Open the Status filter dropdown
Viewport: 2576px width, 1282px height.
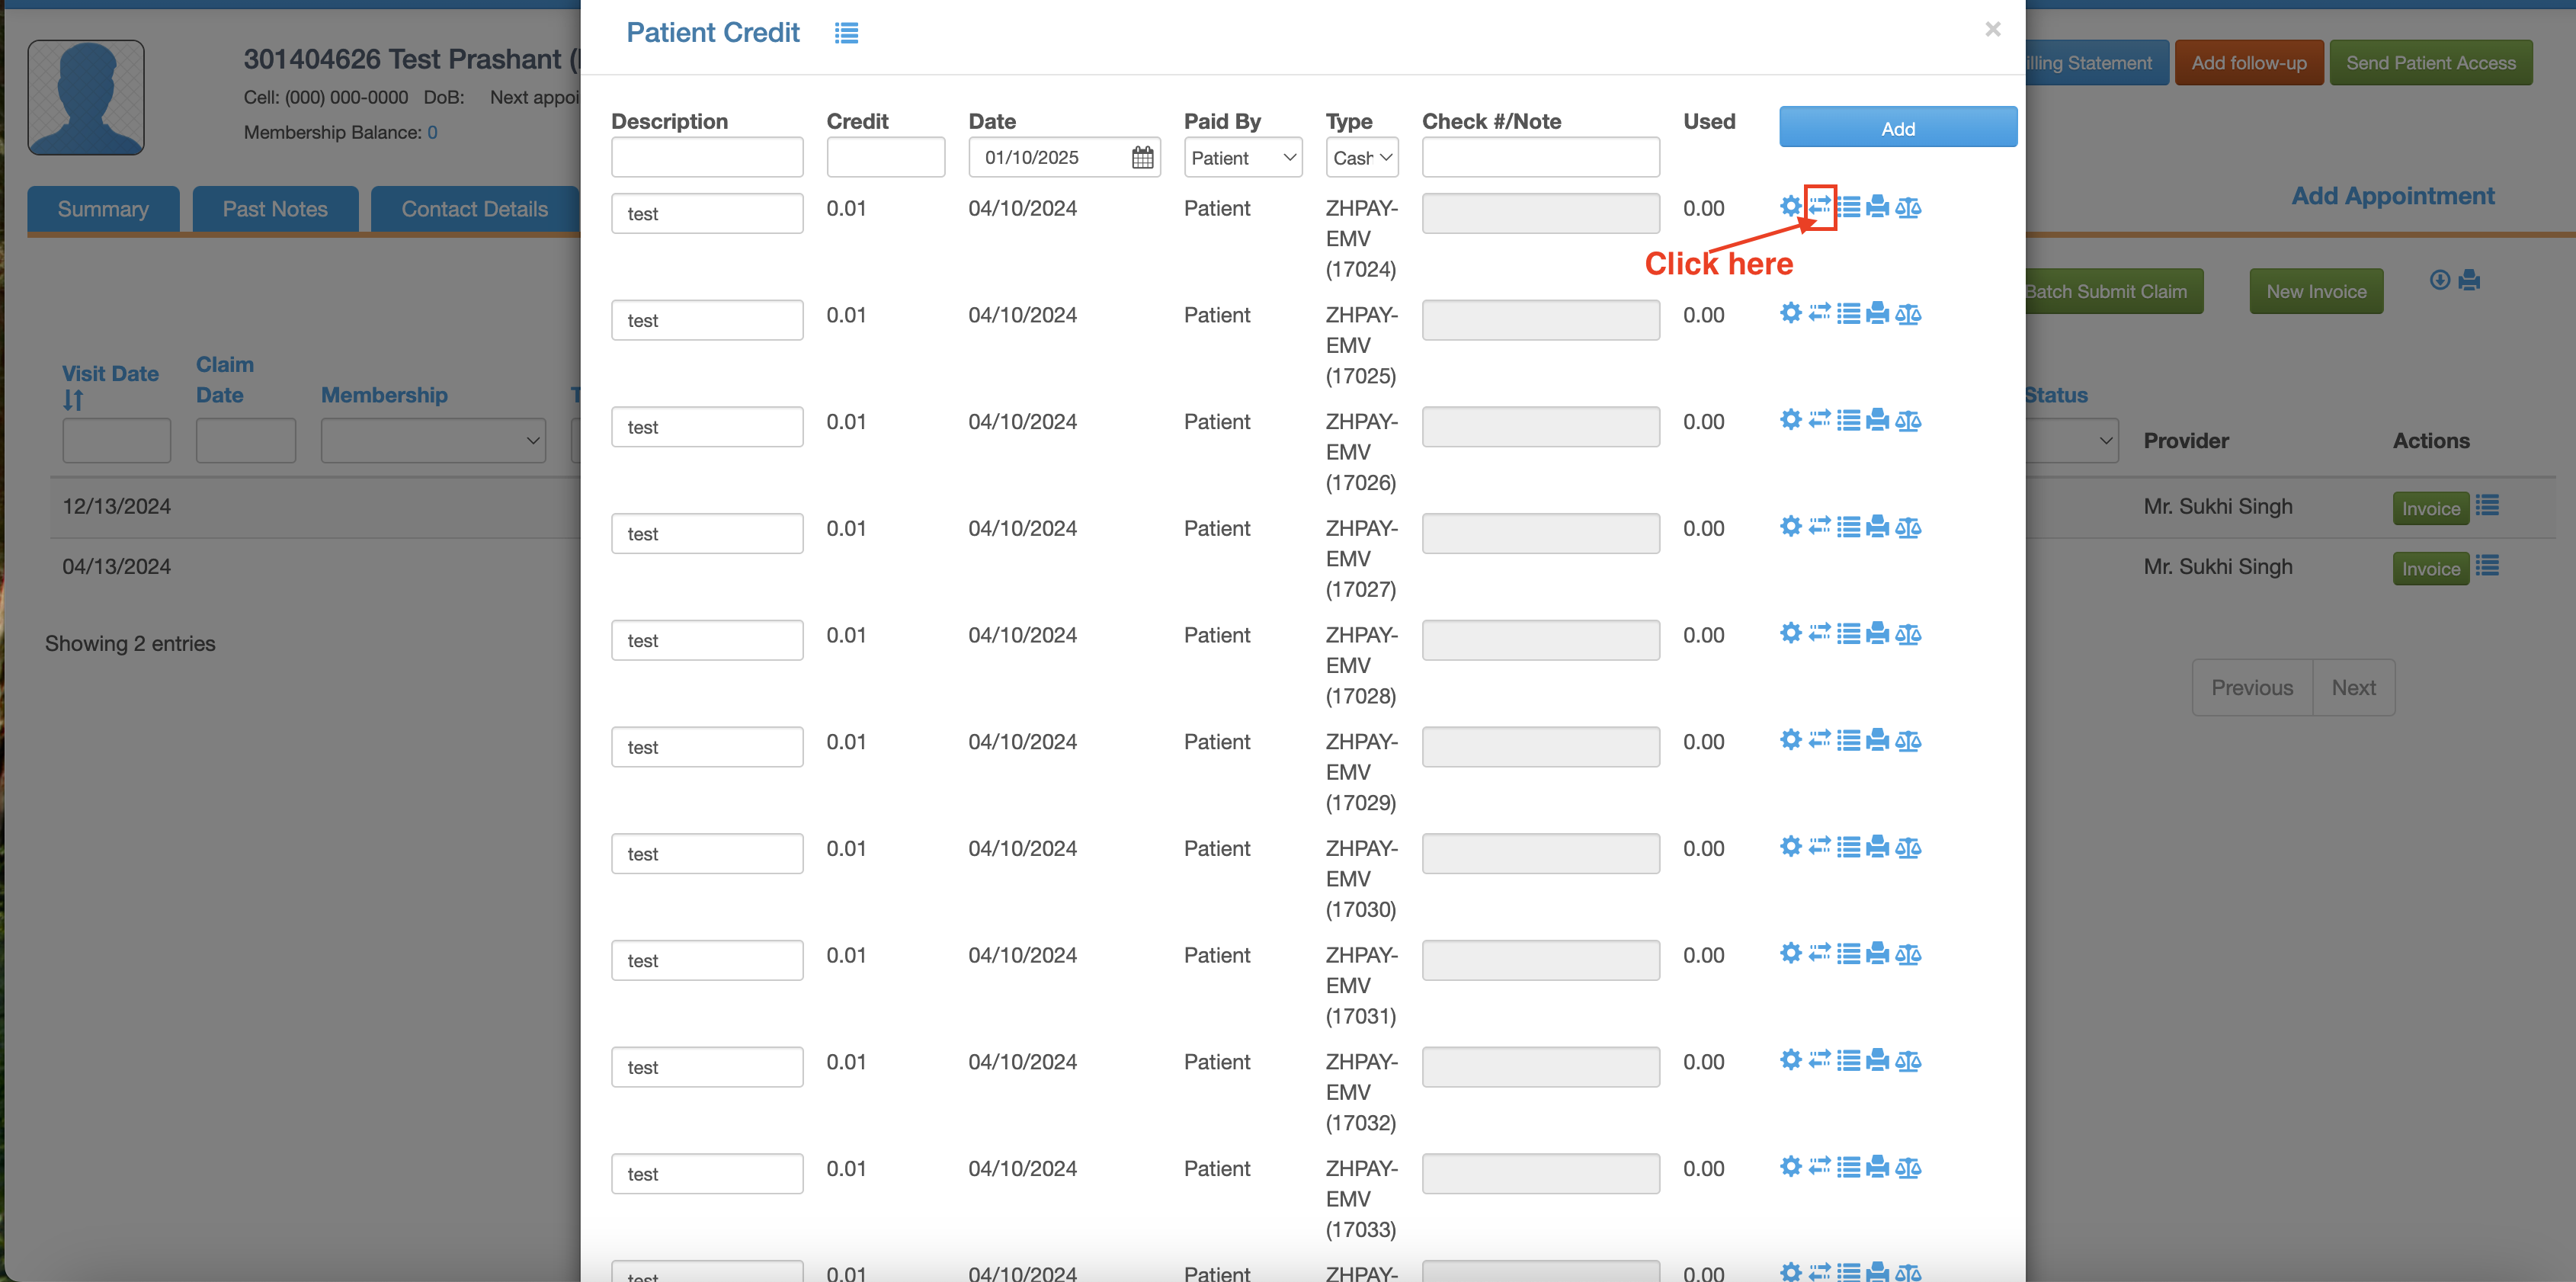(x=2072, y=440)
